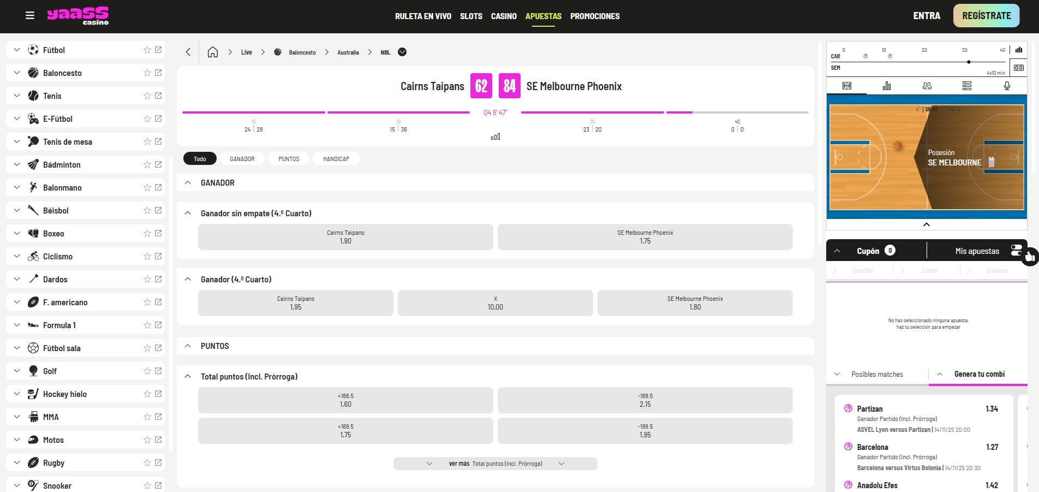The height and width of the screenshot is (492, 1039).
Task: Toggle favorite star for Tenis
Action: [147, 96]
